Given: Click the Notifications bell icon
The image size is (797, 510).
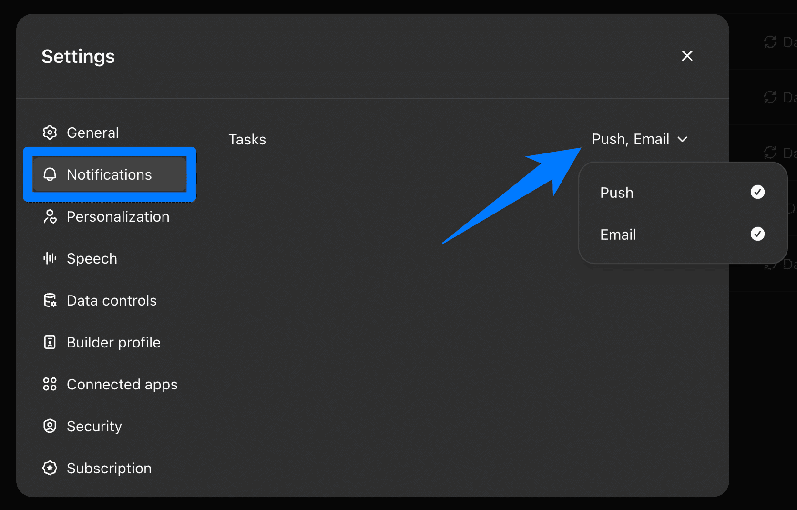Looking at the screenshot, I should pos(50,174).
